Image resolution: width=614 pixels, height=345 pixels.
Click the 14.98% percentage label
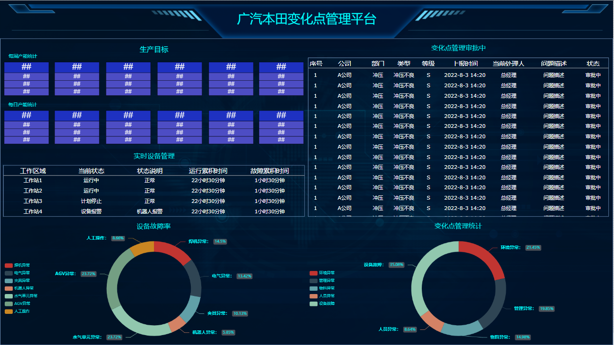click(x=523, y=337)
